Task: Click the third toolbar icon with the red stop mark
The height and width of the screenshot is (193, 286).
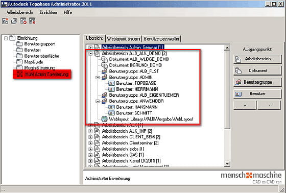Action: [x=23, y=21]
